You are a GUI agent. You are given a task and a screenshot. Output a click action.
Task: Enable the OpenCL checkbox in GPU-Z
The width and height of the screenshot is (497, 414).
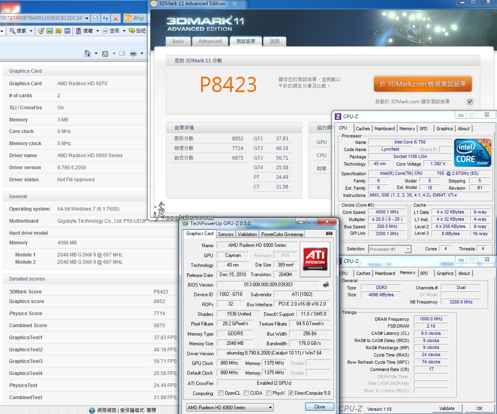click(x=221, y=393)
